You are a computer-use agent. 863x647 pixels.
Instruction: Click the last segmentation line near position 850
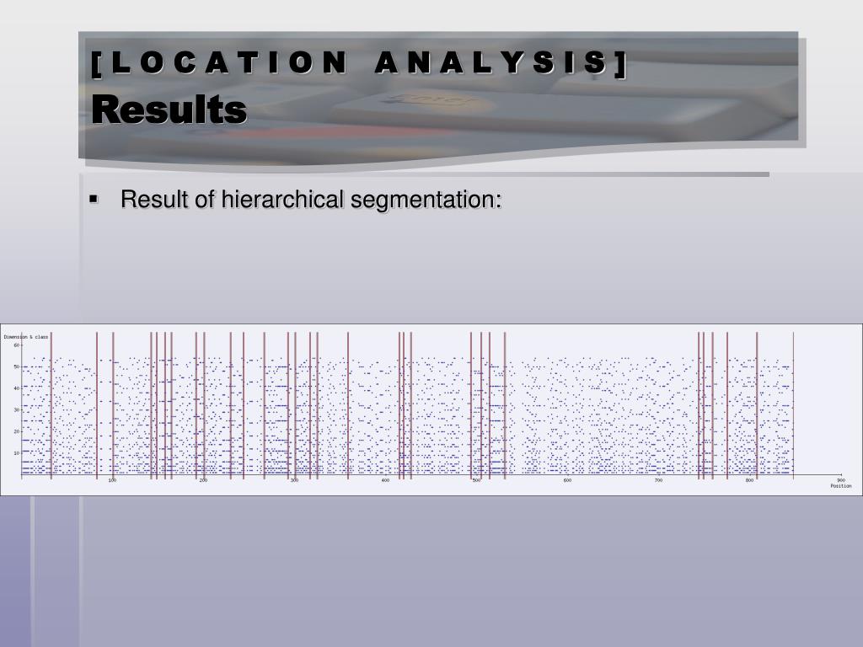click(793, 405)
